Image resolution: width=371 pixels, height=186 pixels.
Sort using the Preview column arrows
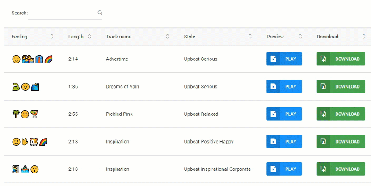tap(300, 37)
